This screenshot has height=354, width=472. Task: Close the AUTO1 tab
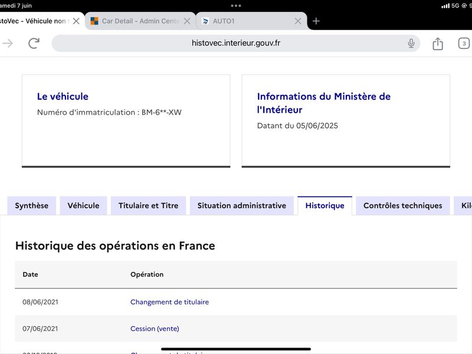point(298,21)
